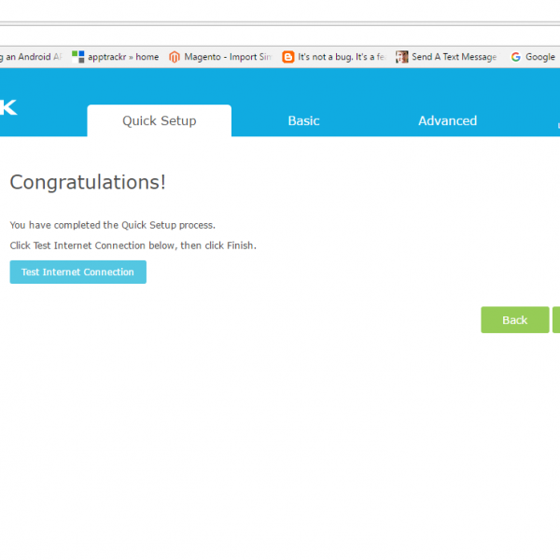The width and height of the screenshot is (560, 560).
Task: Open the "Magento - Import" bookmark text
Action: pyautogui.click(x=228, y=57)
